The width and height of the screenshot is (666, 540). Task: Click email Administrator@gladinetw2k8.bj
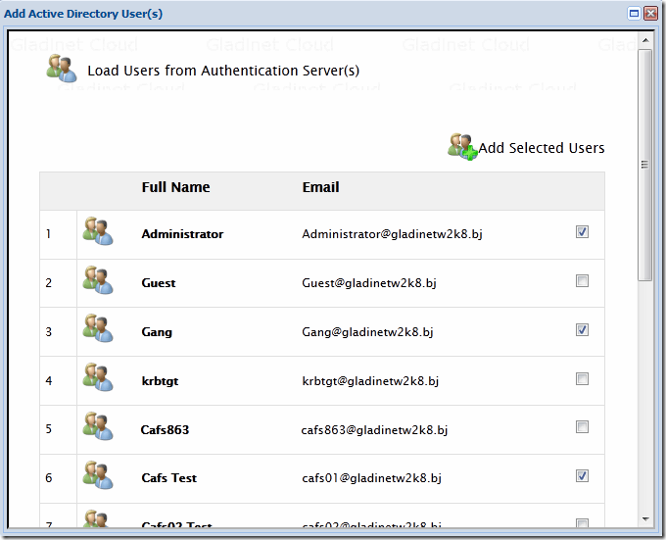click(x=392, y=234)
